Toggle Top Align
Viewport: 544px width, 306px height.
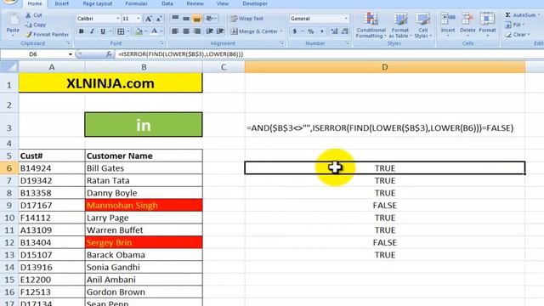click(175, 19)
